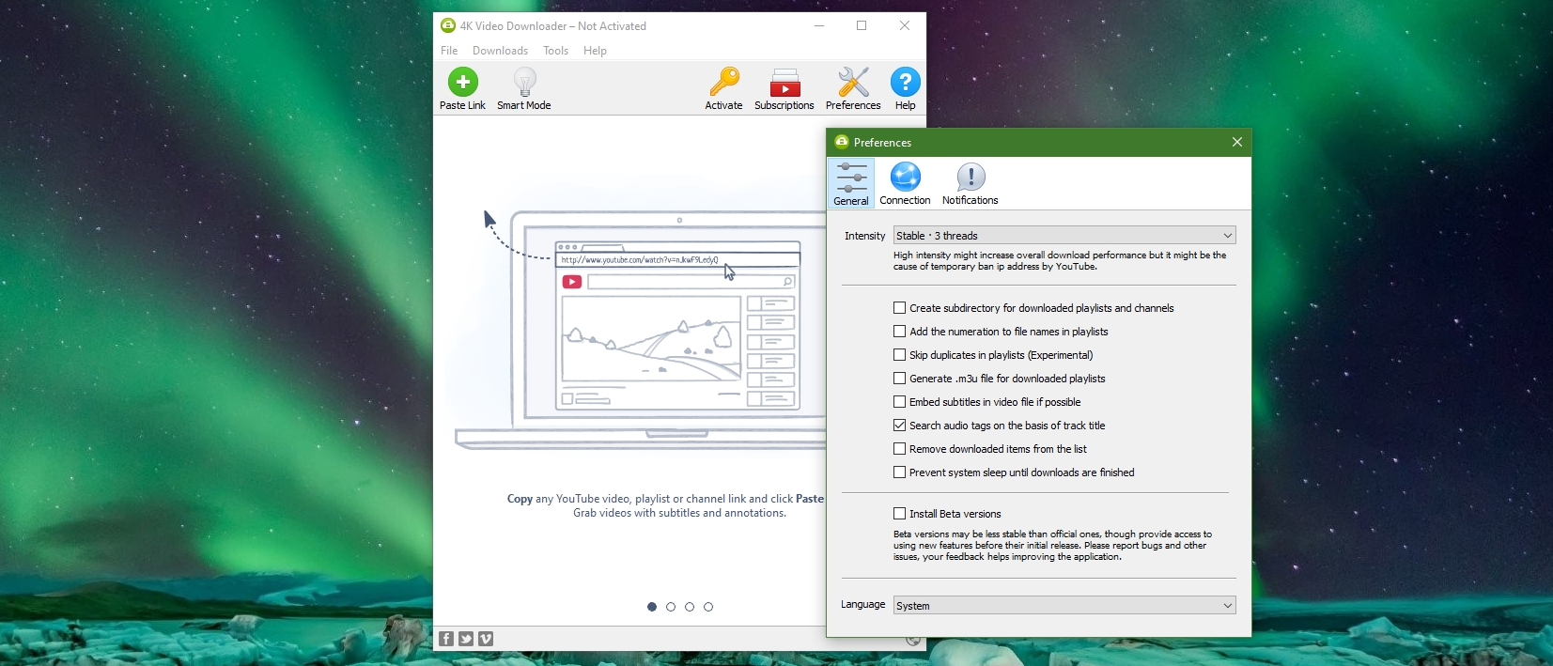The image size is (1553, 666).
Task: Click the blue Help question mark icon
Action: pyautogui.click(x=905, y=82)
